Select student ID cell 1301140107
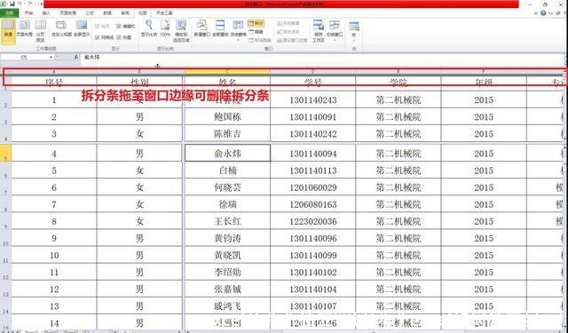568x333 pixels. click(313, 306)
